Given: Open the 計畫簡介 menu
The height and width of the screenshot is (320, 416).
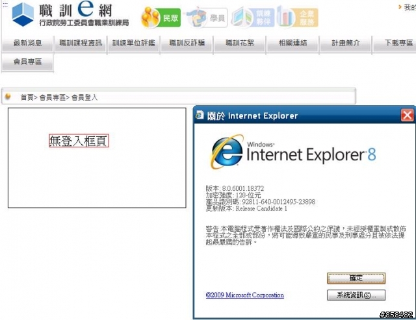Looking at the screenshot, I should (x=346, y=43).
